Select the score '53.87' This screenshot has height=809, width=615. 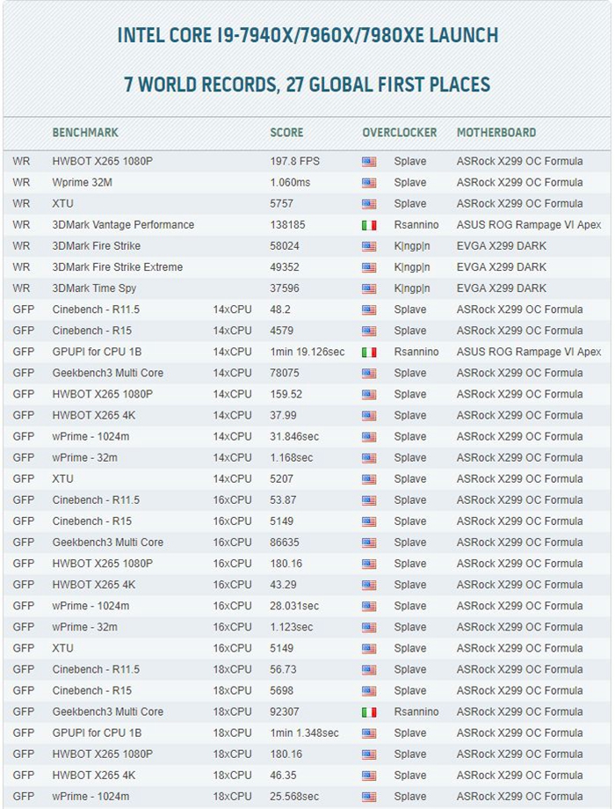pos(283,499)
